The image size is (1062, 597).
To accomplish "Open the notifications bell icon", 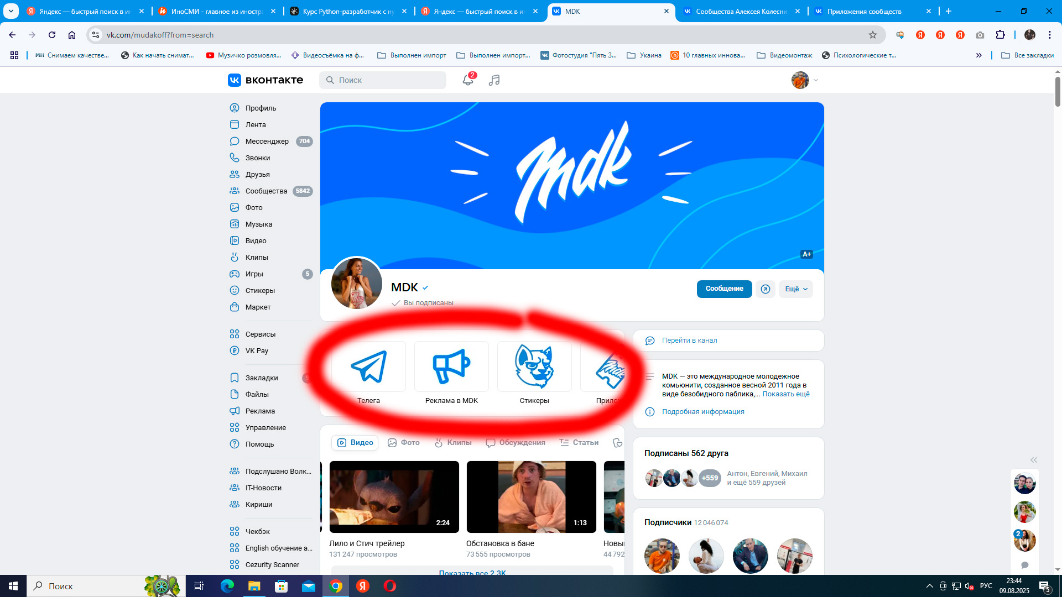I will click(468, 80).
